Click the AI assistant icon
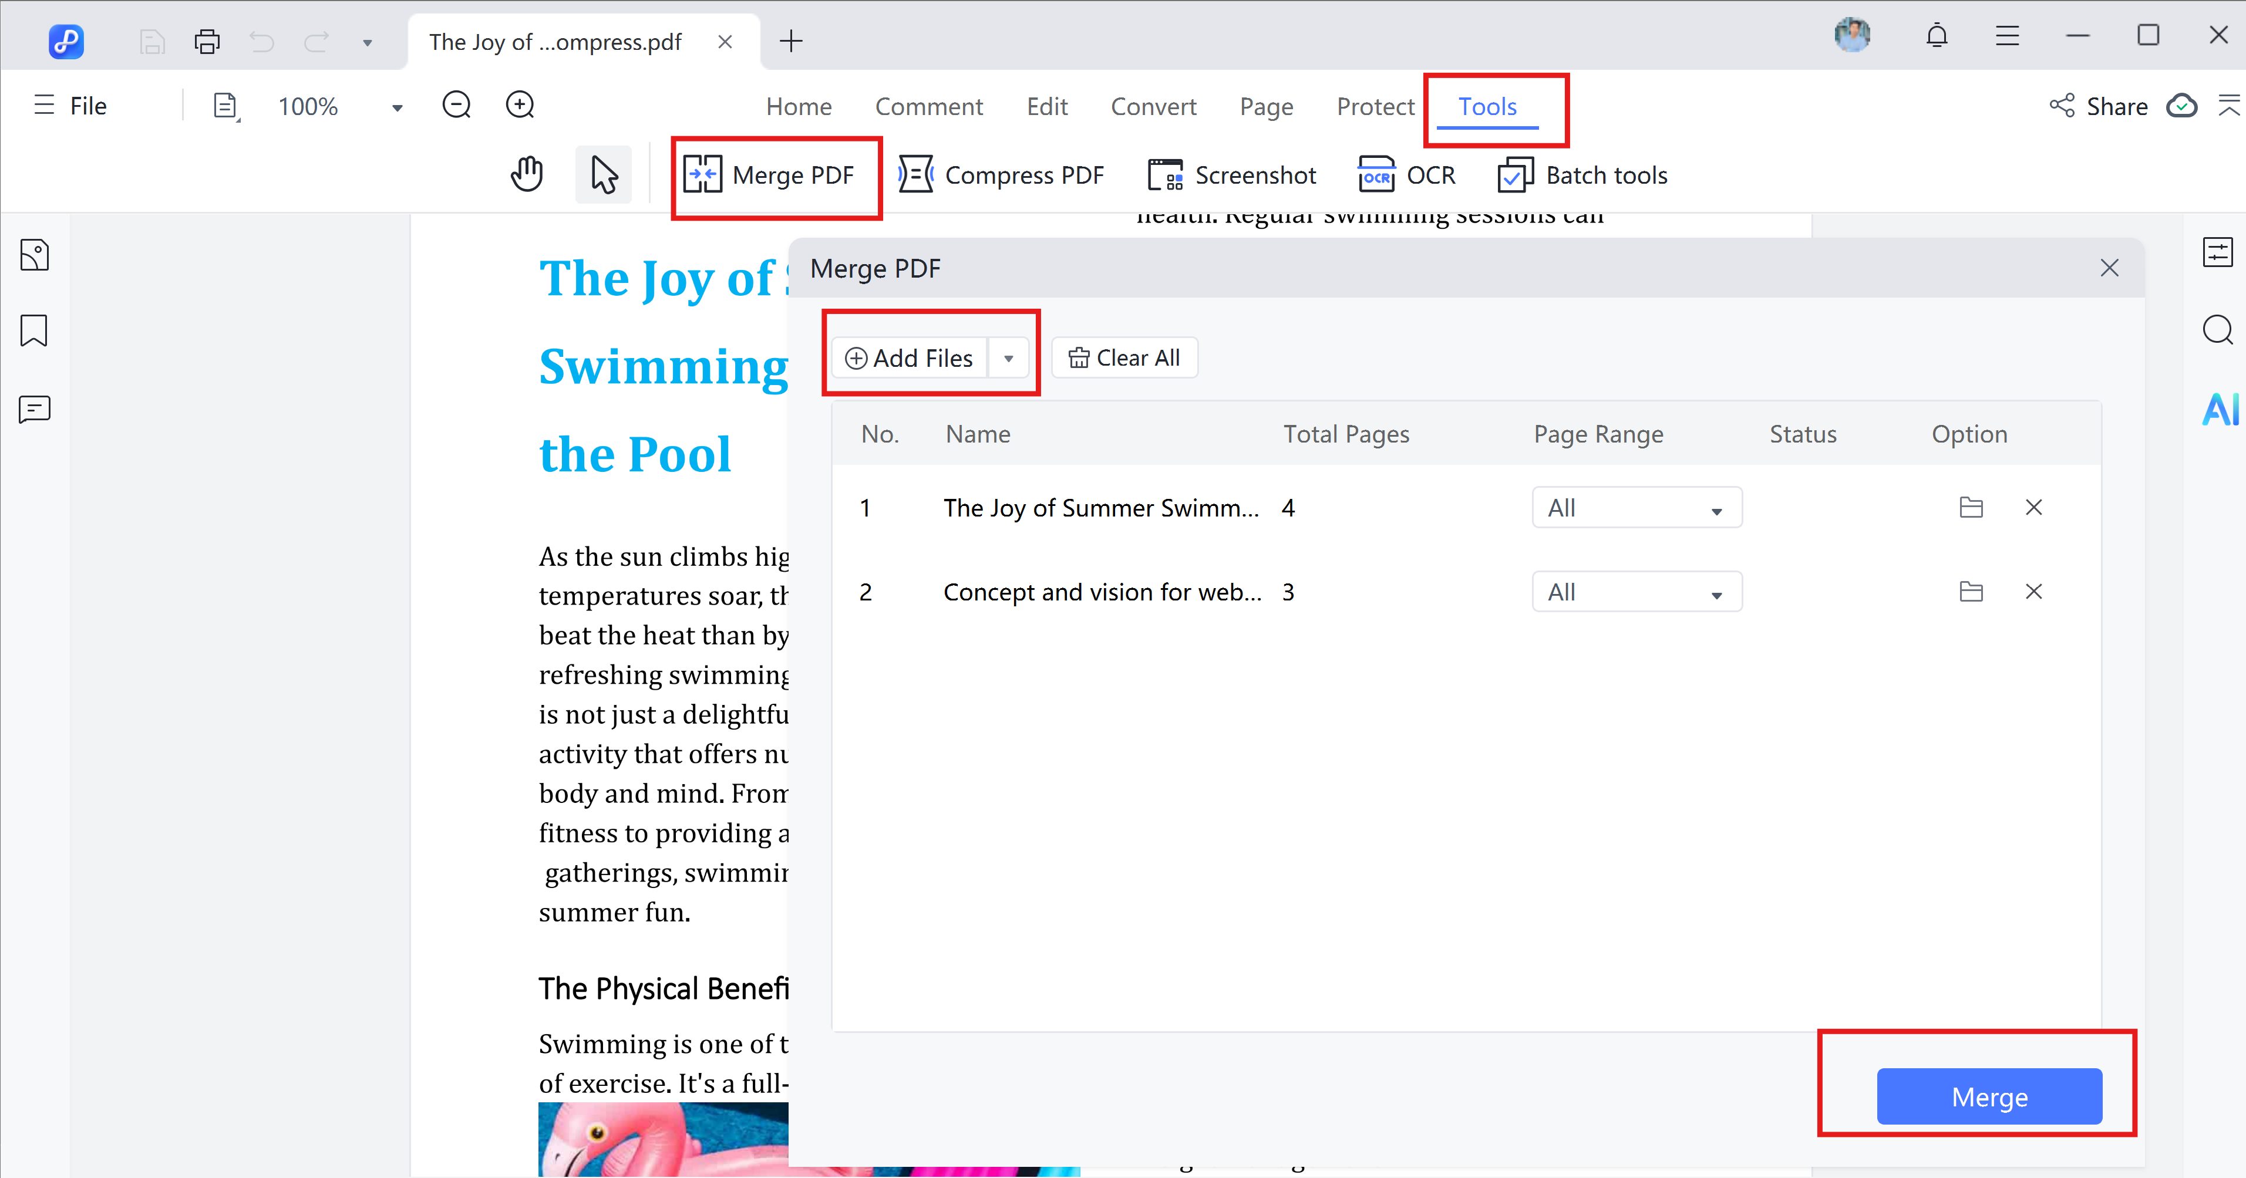Screen dimensions: 2246x1178 click(2218, 410)
